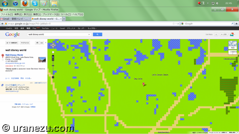Reload page with address bar refresh icon
The image size is (239, 134).
click(x=178, y=24)
